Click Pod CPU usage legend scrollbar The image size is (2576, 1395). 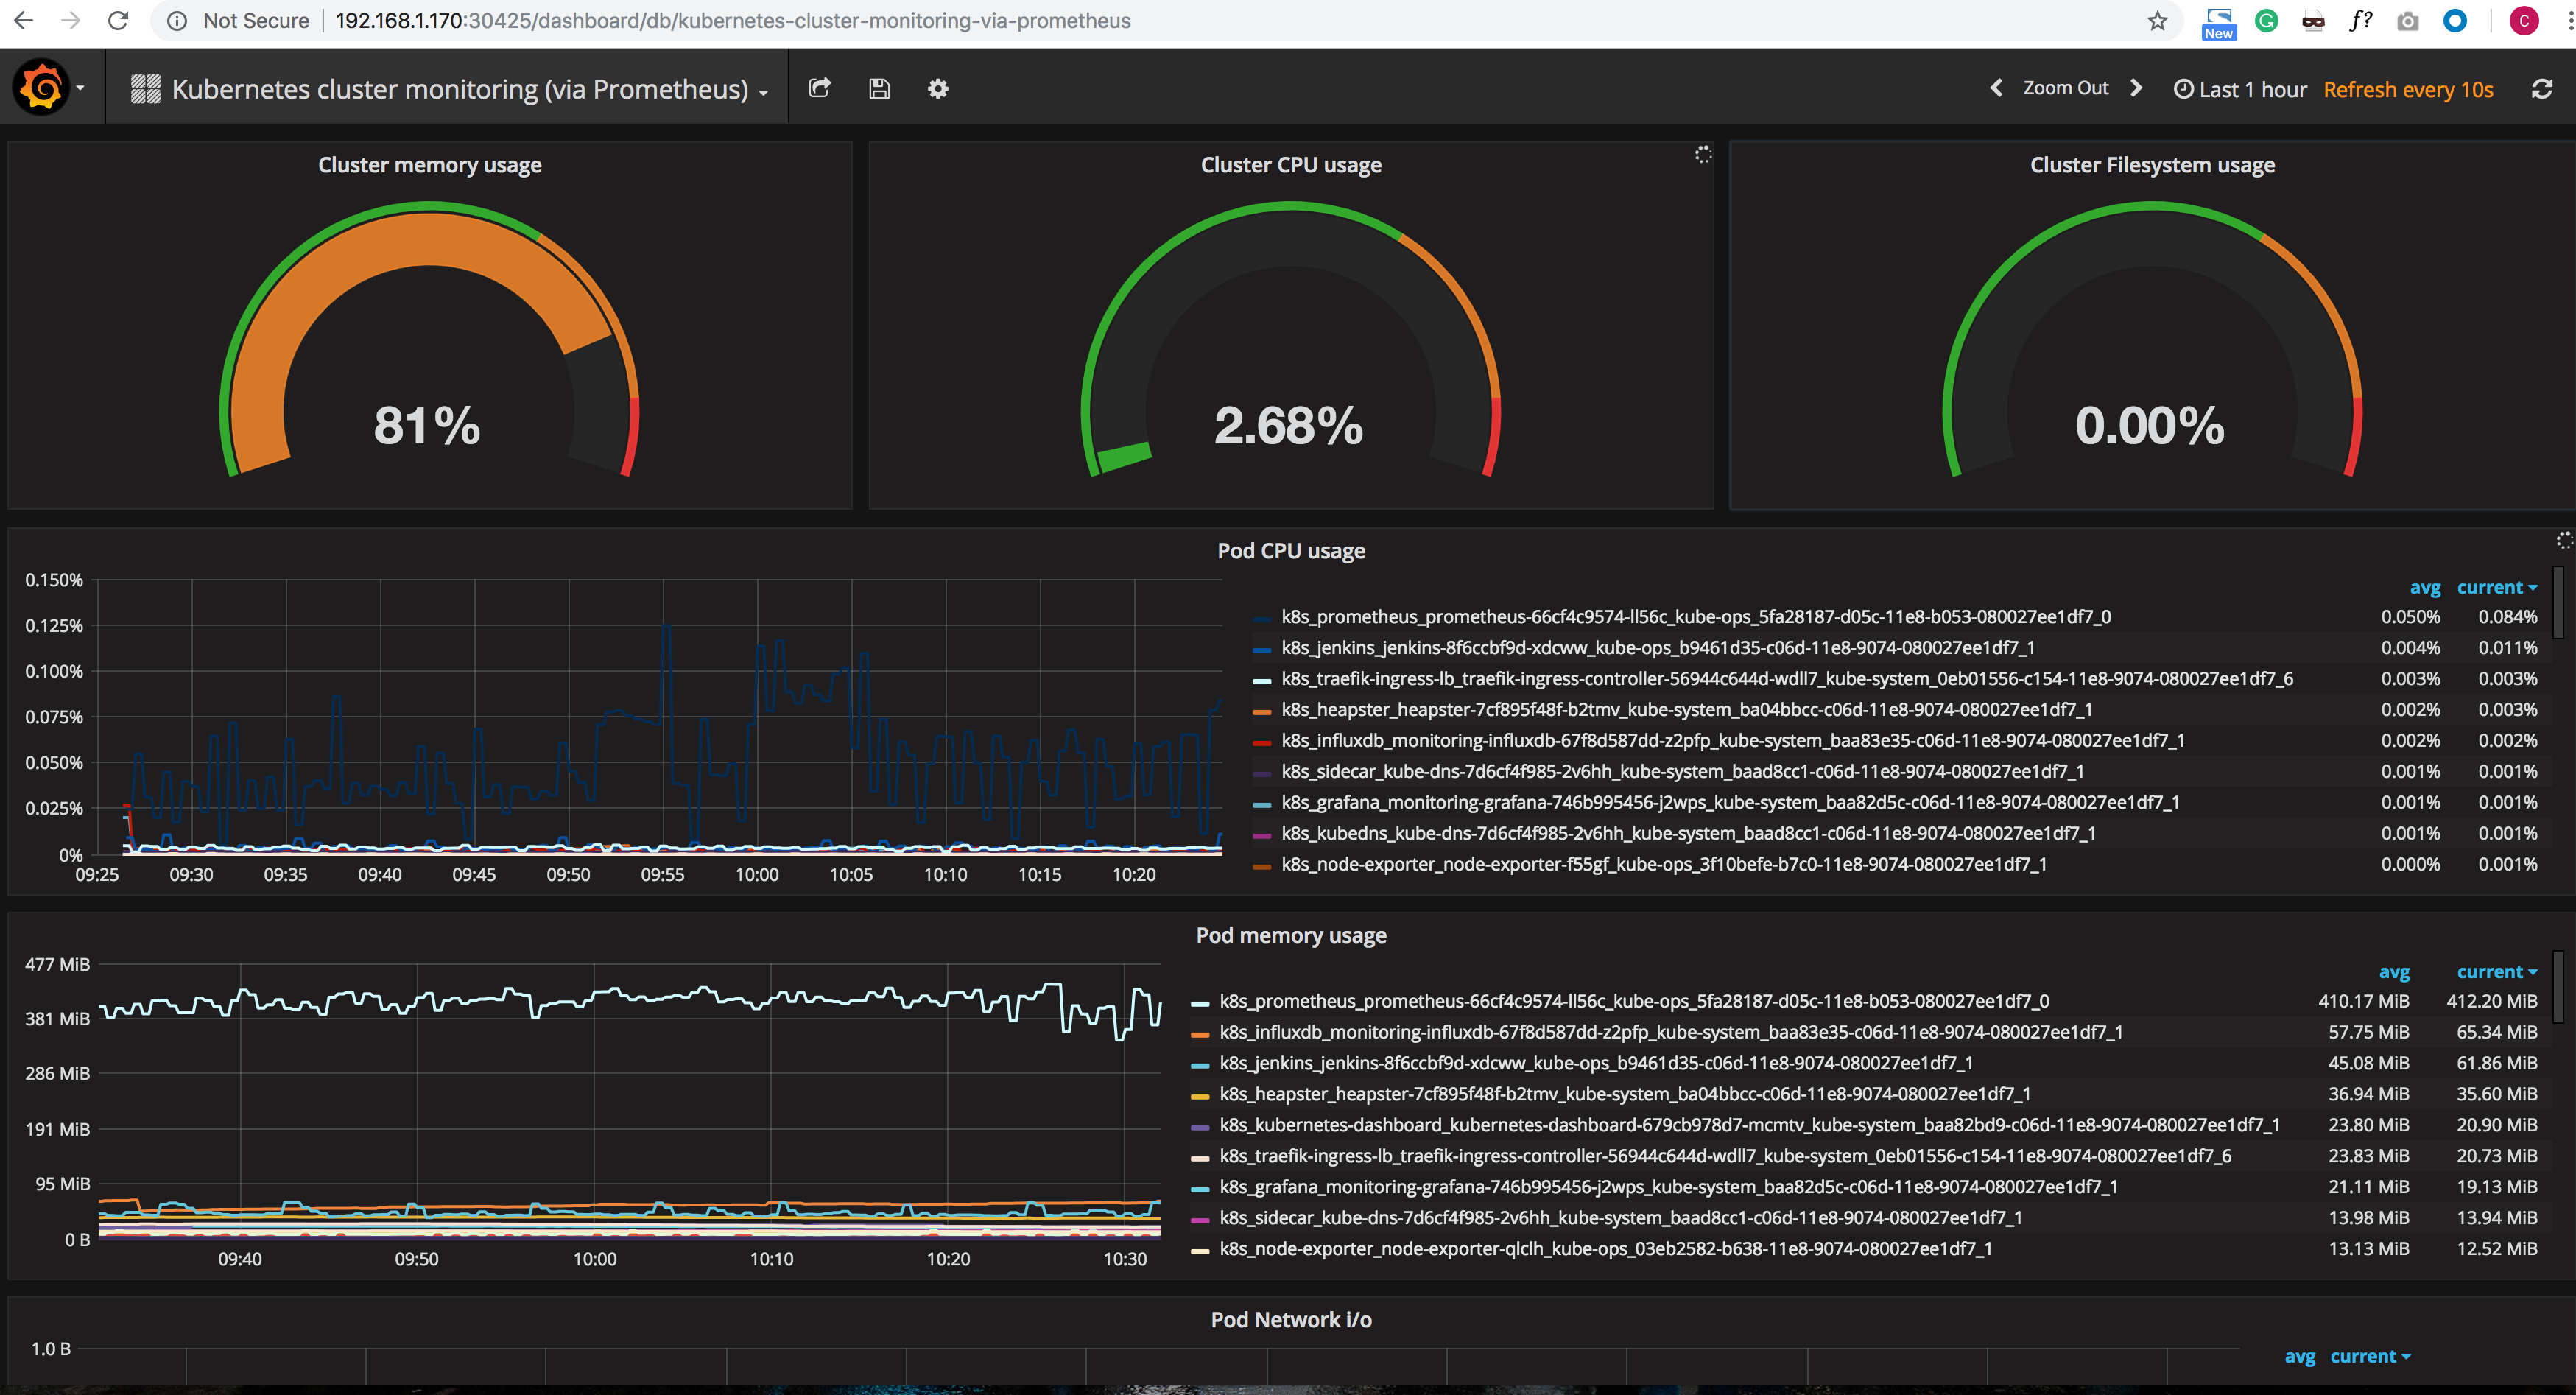point(2558,602)
